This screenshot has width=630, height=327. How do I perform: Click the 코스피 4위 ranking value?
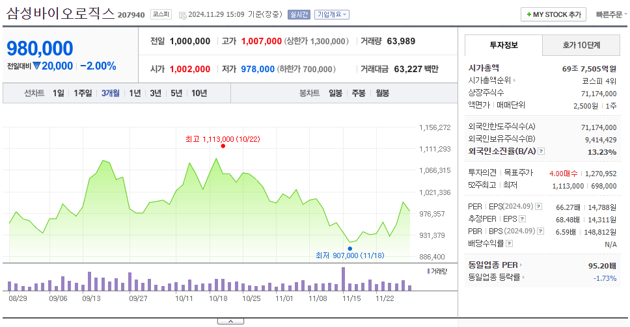pyautogui.click(x=599, y=81)
